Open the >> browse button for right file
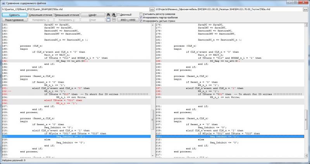This screenshot has height=164, width=310. pyautogui.click(x=307, y=9)
